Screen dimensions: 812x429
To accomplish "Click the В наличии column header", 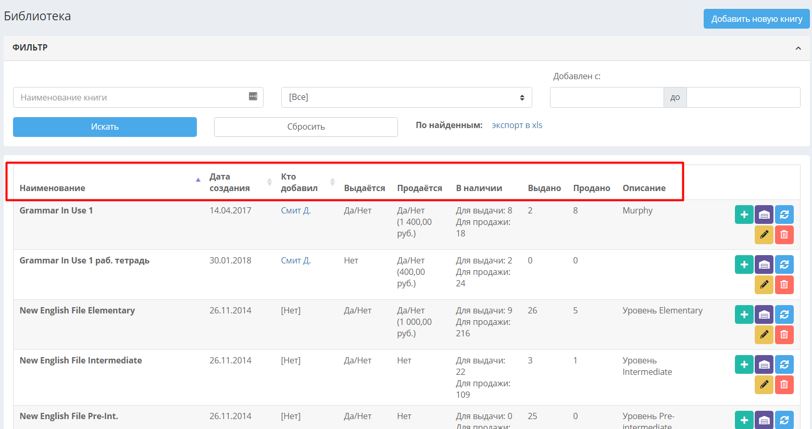I will [479, 188].
